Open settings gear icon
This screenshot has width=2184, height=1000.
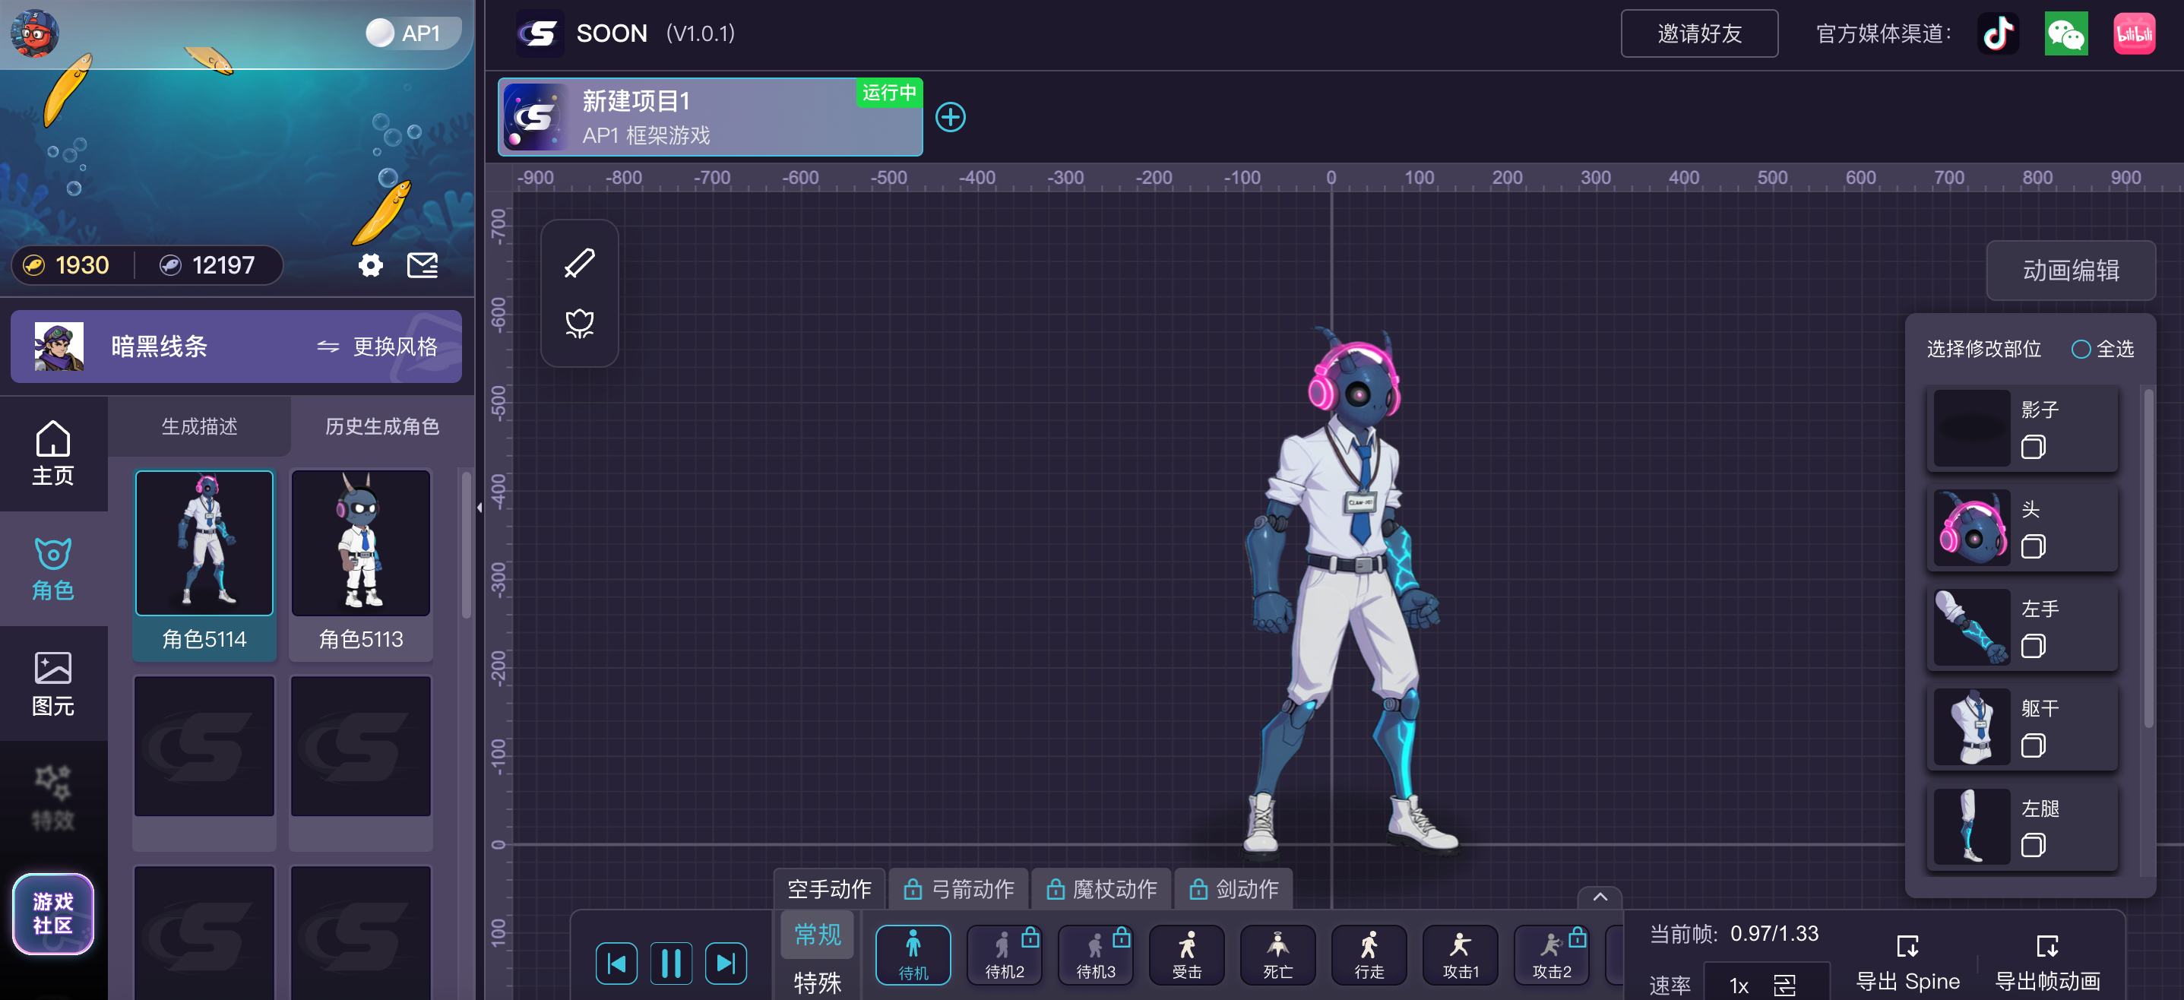click(371, 265)
